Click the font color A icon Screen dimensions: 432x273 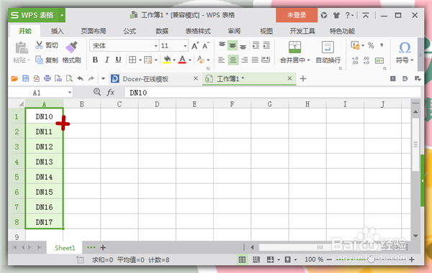(182, 60)
